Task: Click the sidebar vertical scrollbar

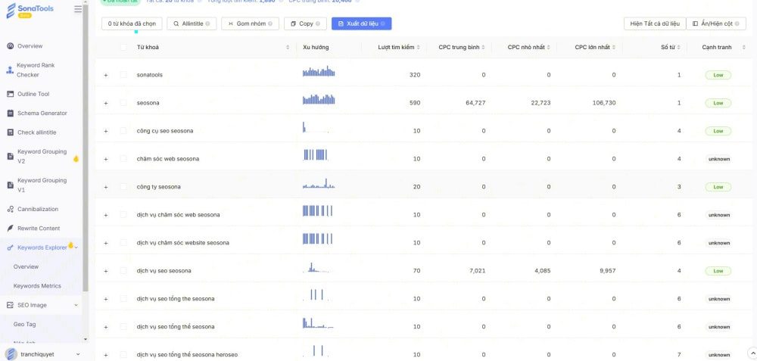Action: pyautogui.click(x=86, y=151)
